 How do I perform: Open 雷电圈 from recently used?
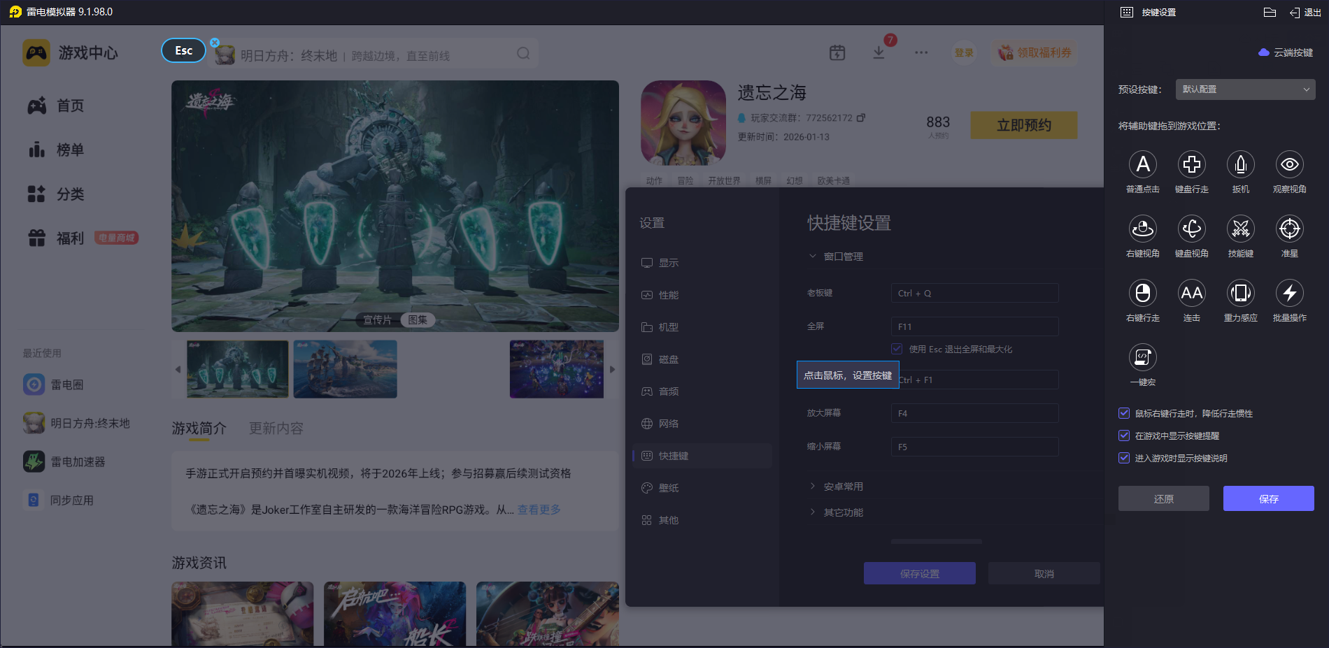(x=53, y=384)
